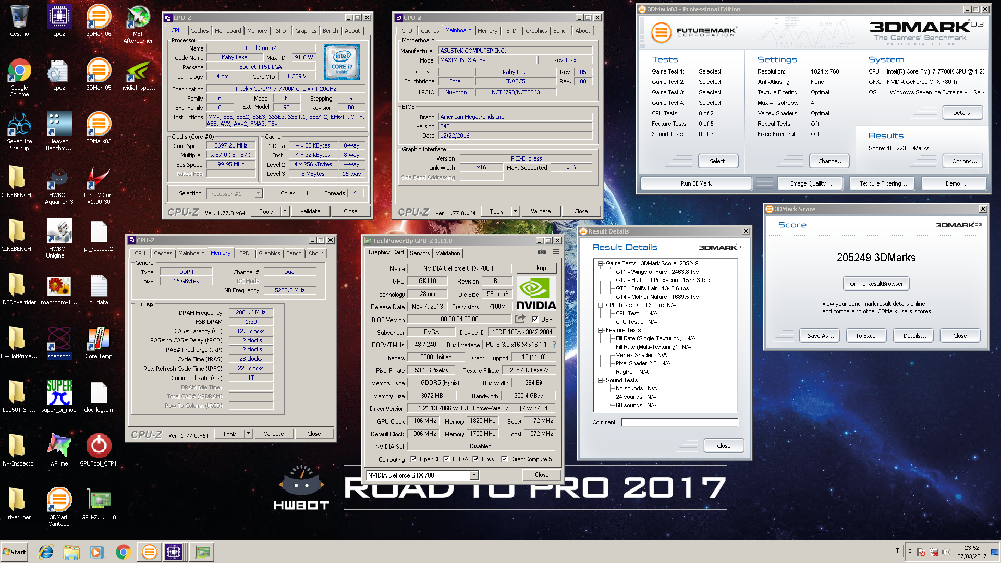Launch Core Temp desktop icon
Screen dimensions: 1001x563
click(x=99, y=343)
